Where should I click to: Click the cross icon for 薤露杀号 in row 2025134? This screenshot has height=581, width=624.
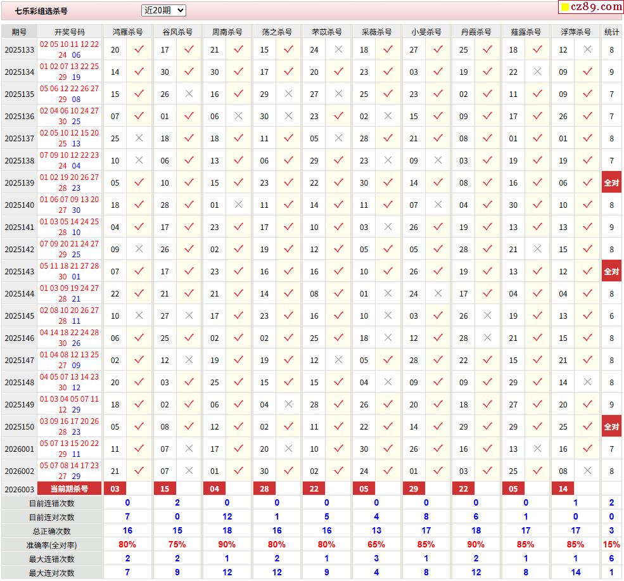537,72
